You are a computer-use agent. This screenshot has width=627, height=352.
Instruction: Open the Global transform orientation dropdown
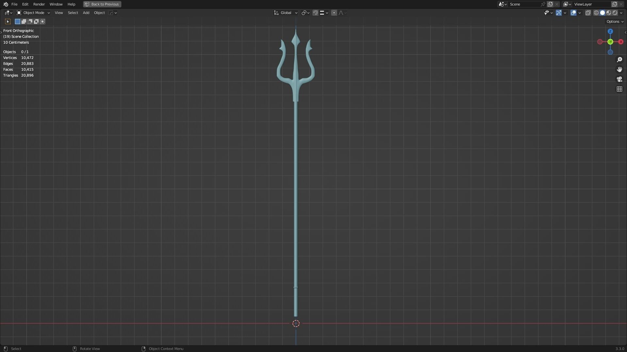[x=286, y=13]
